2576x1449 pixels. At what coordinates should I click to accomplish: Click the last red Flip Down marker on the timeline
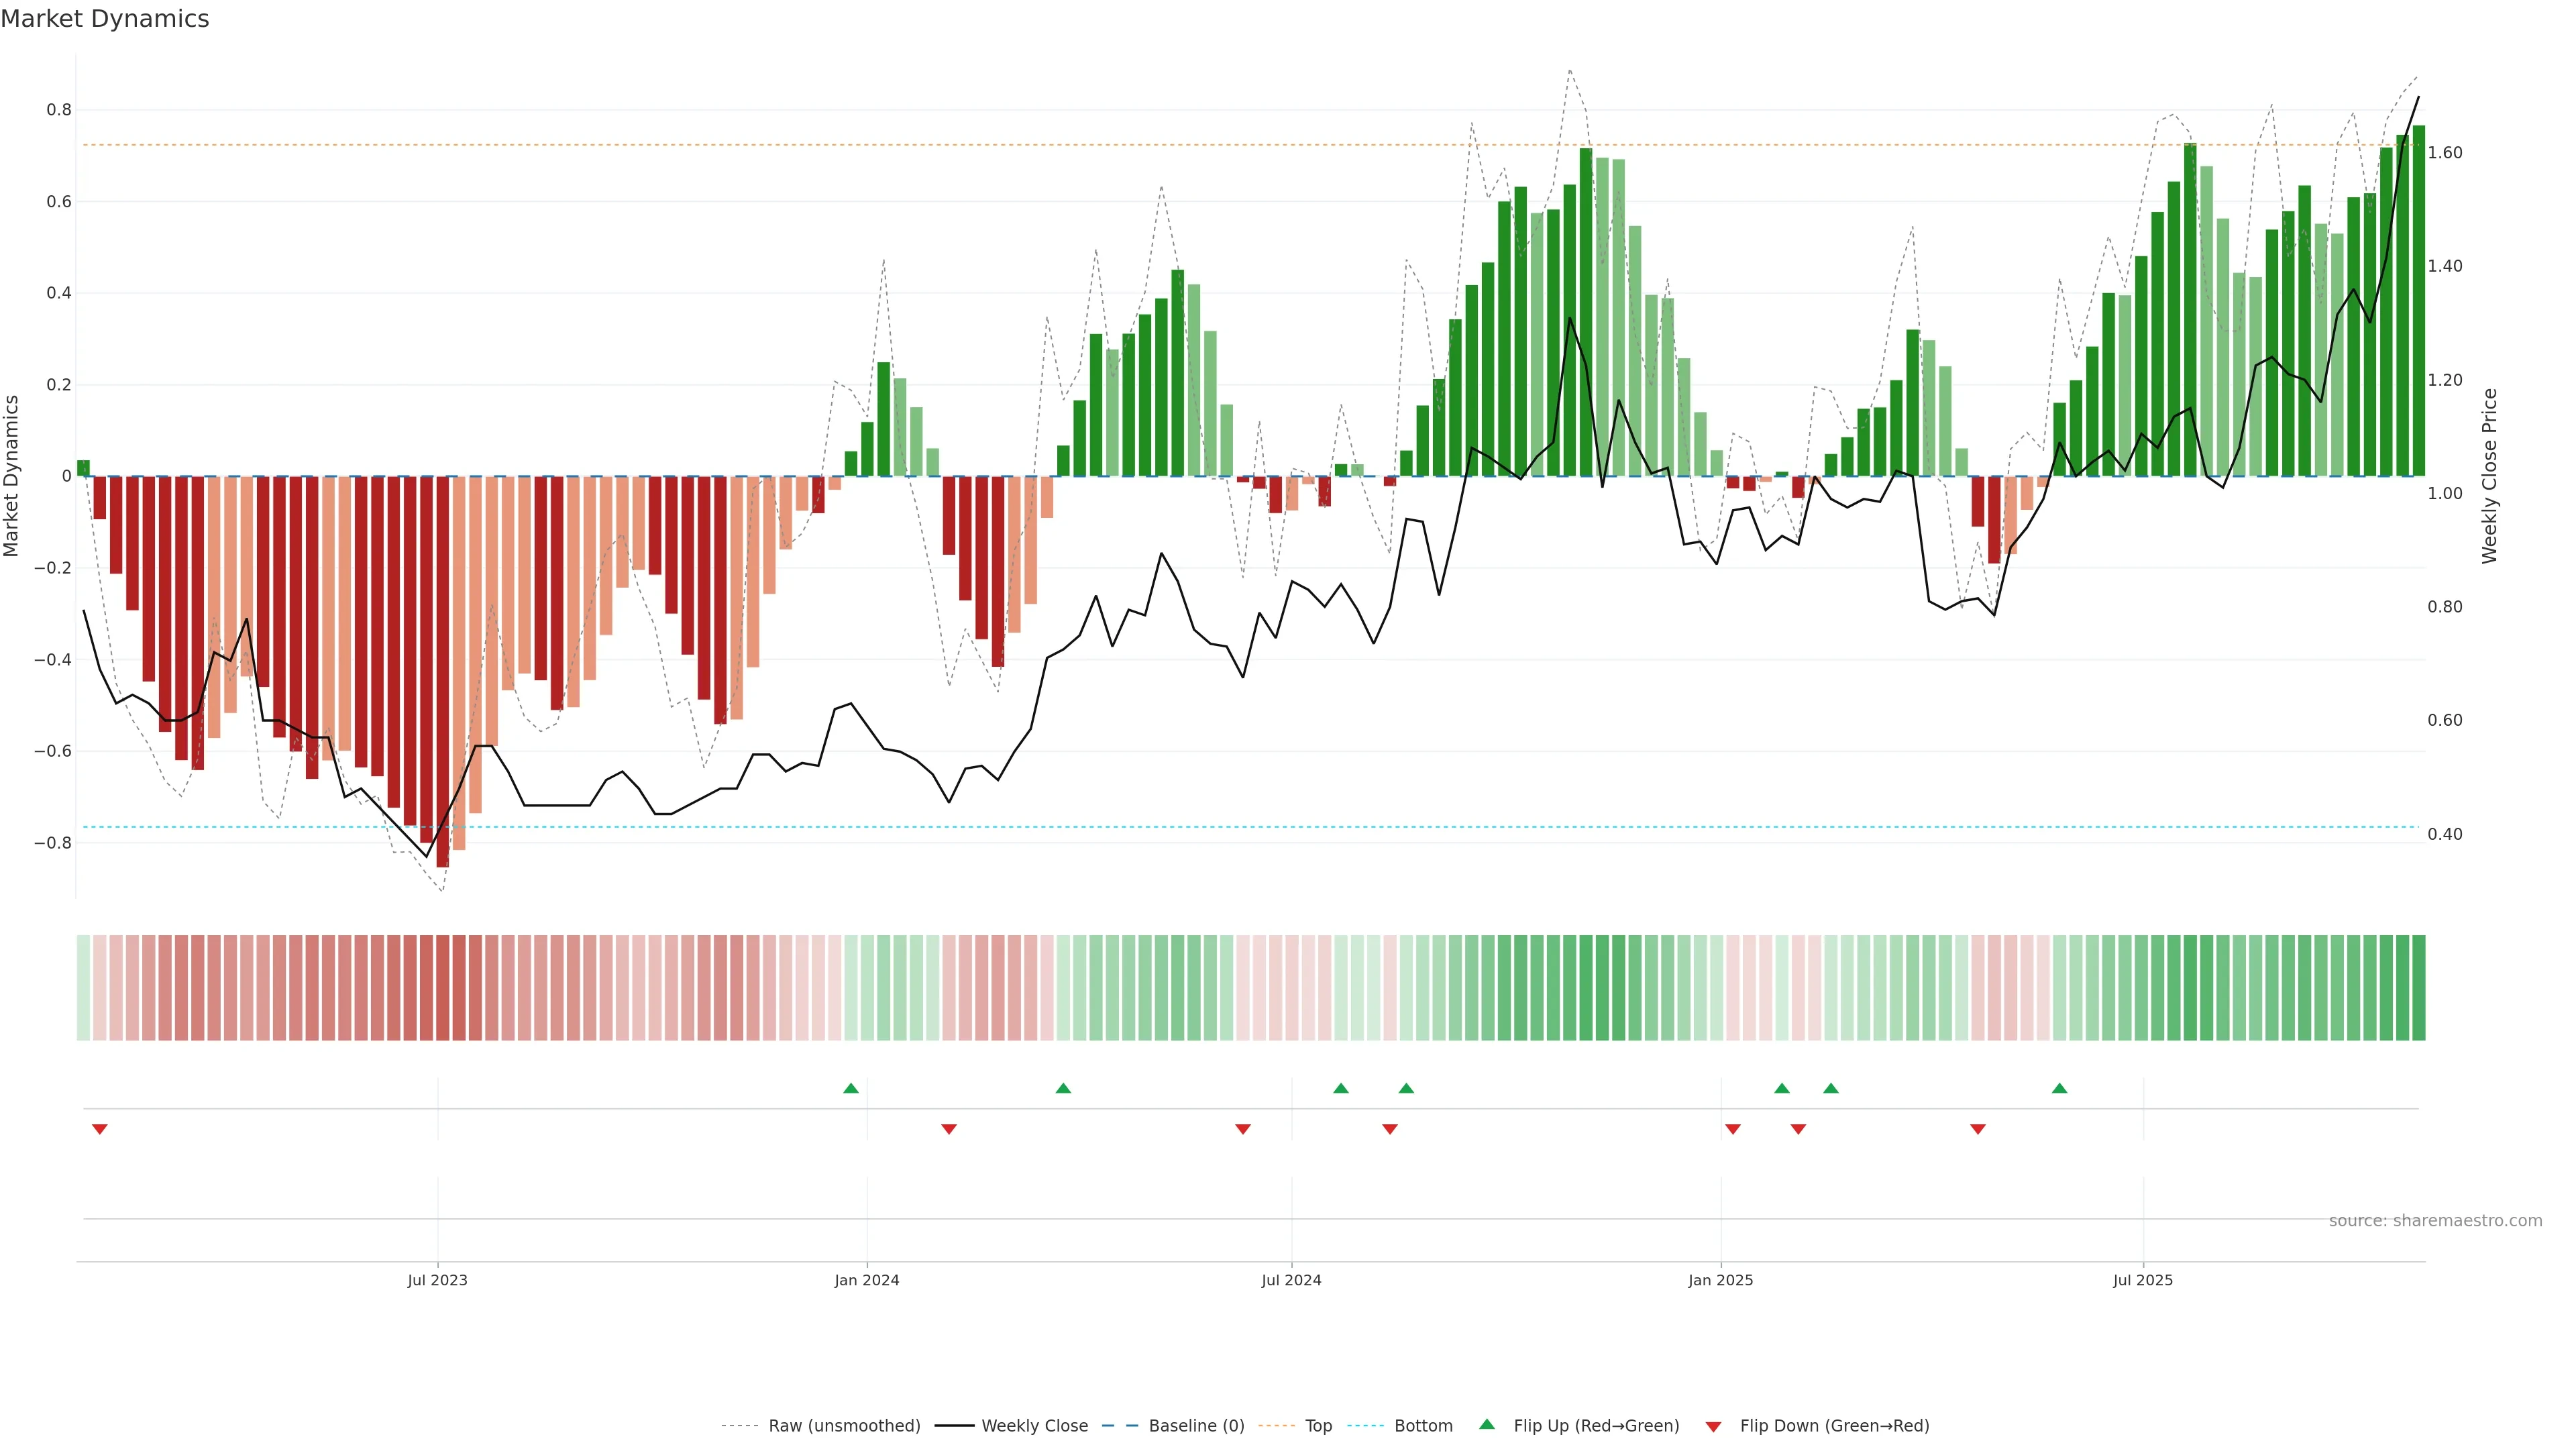coord(1977,1129)
